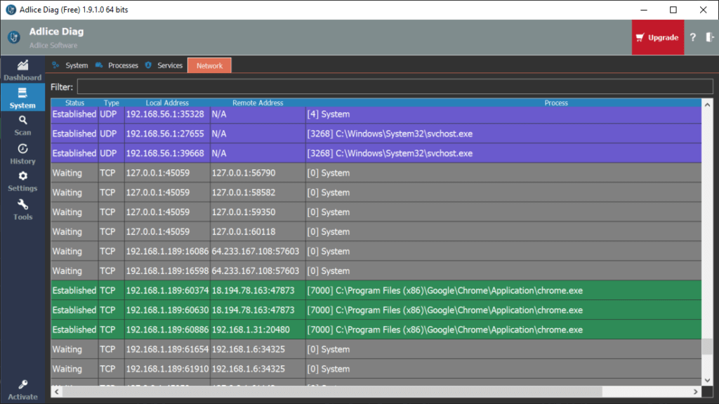
Task: Click the vertical scrollbar down arrow
Action: coord(707,380)
